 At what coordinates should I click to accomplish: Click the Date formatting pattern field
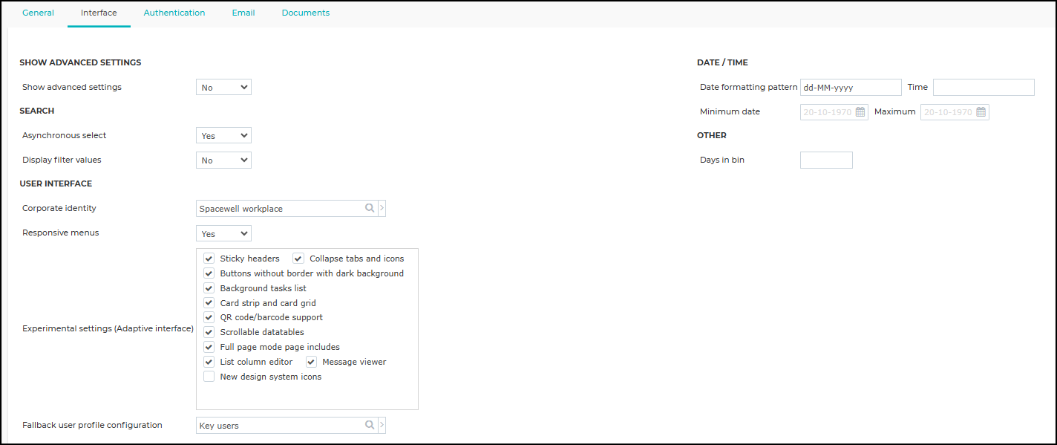(851, 87)
